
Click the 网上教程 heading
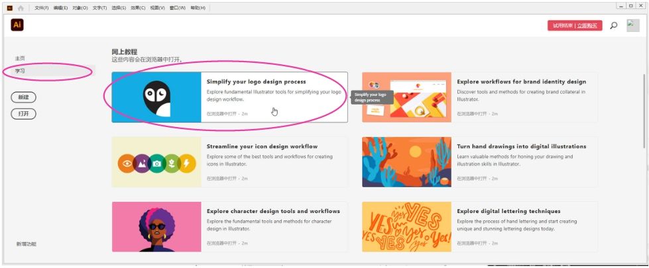[124, 52]
